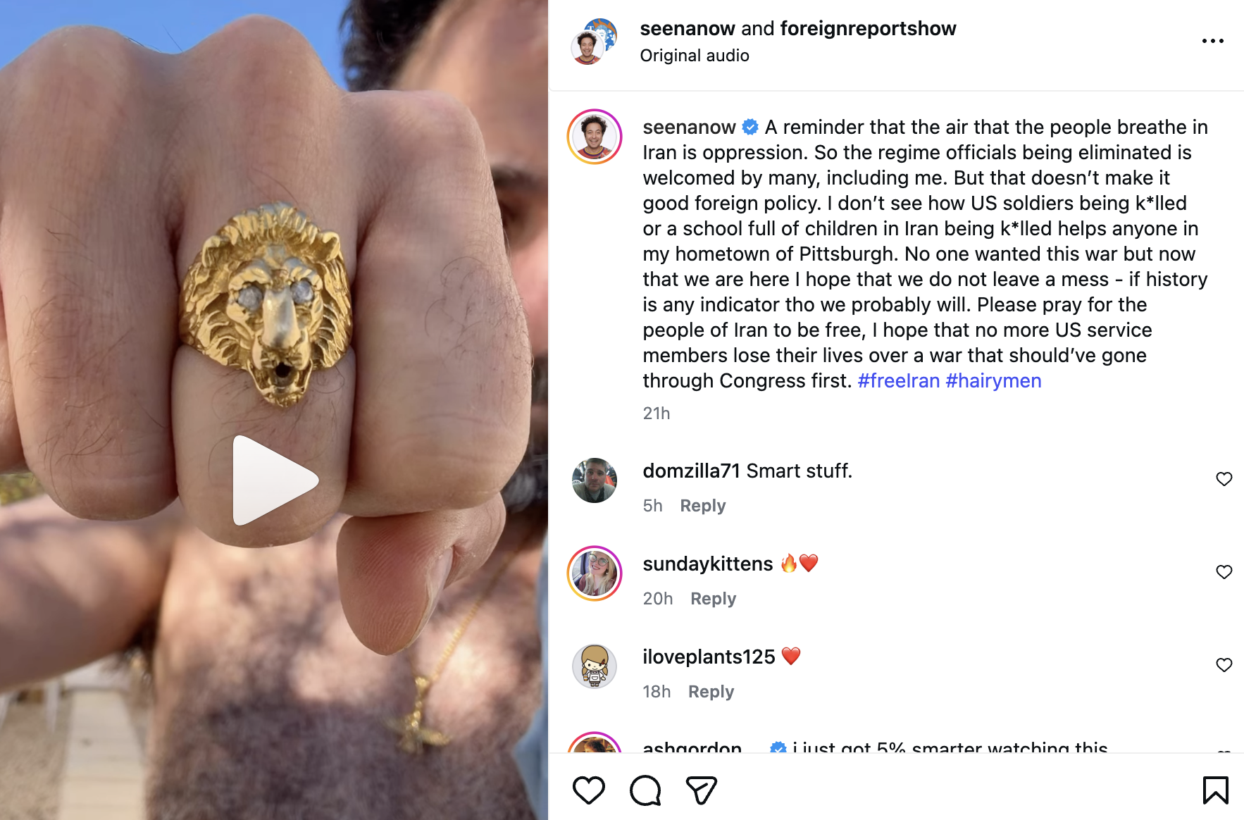Like iloveplants125's comment
This screenshot has width=1244, height=820.
pos(1224,665)
